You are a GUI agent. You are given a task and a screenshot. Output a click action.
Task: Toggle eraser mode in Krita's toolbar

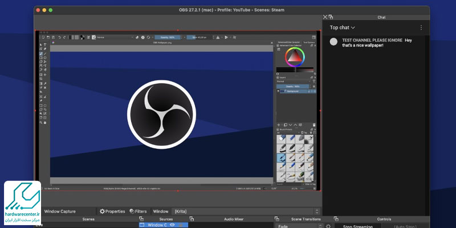coord(137,37)
